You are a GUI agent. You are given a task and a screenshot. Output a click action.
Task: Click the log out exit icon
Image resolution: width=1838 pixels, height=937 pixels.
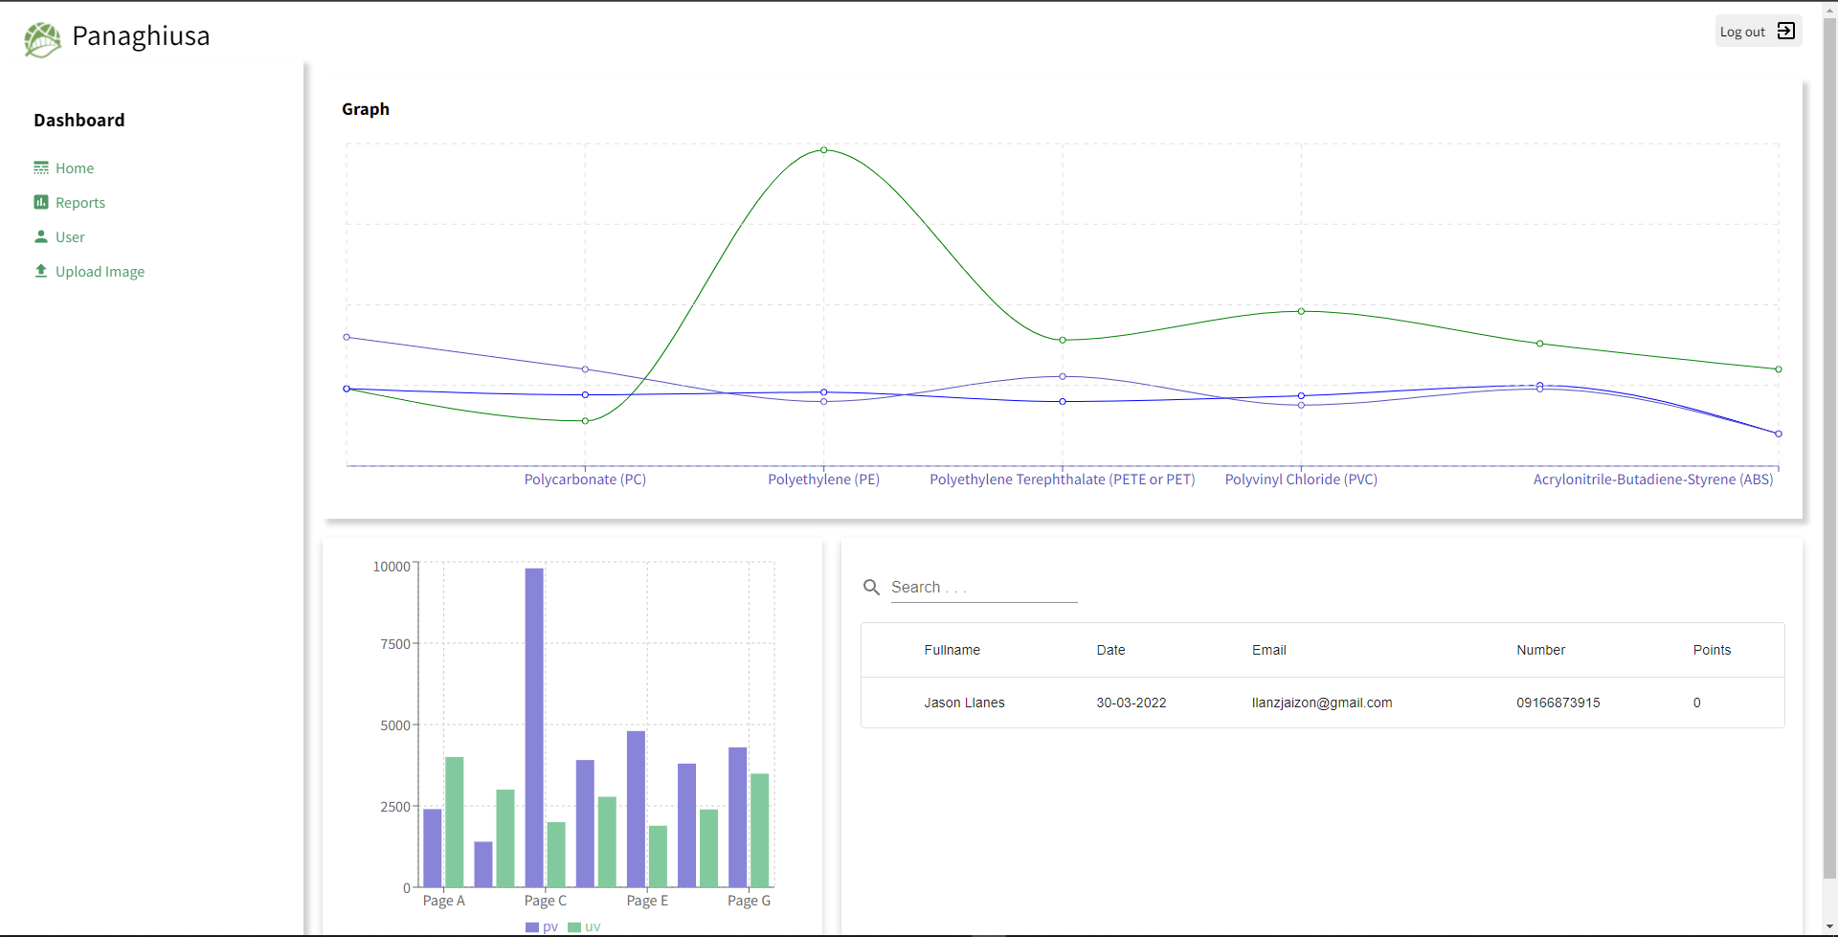pyautogui.click(x=1785, y=32)
